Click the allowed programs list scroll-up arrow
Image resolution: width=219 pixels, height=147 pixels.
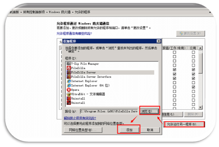click(x=200, y=48)
